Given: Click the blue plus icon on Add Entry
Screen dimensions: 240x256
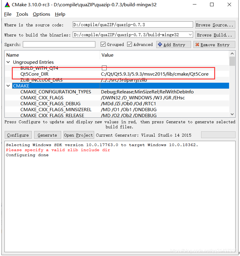Looking at the screenshot, I should coord(160,44).
